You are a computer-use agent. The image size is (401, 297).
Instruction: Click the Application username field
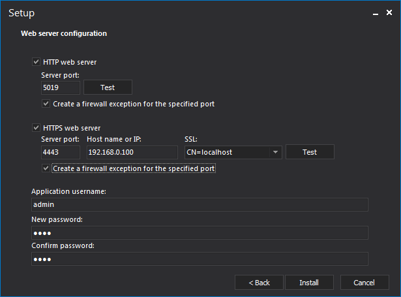click(x=200, y=205)
